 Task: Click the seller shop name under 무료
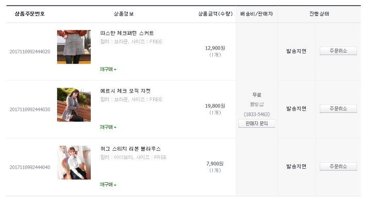tap(257, 104)
